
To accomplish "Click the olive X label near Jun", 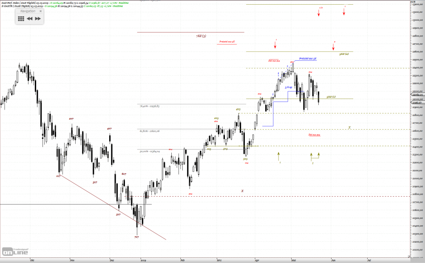I will click(x=349, y=127).
